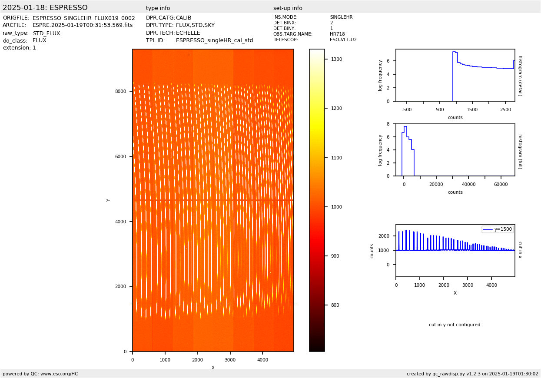Open the histogram (full) plot

pos(455,150)
